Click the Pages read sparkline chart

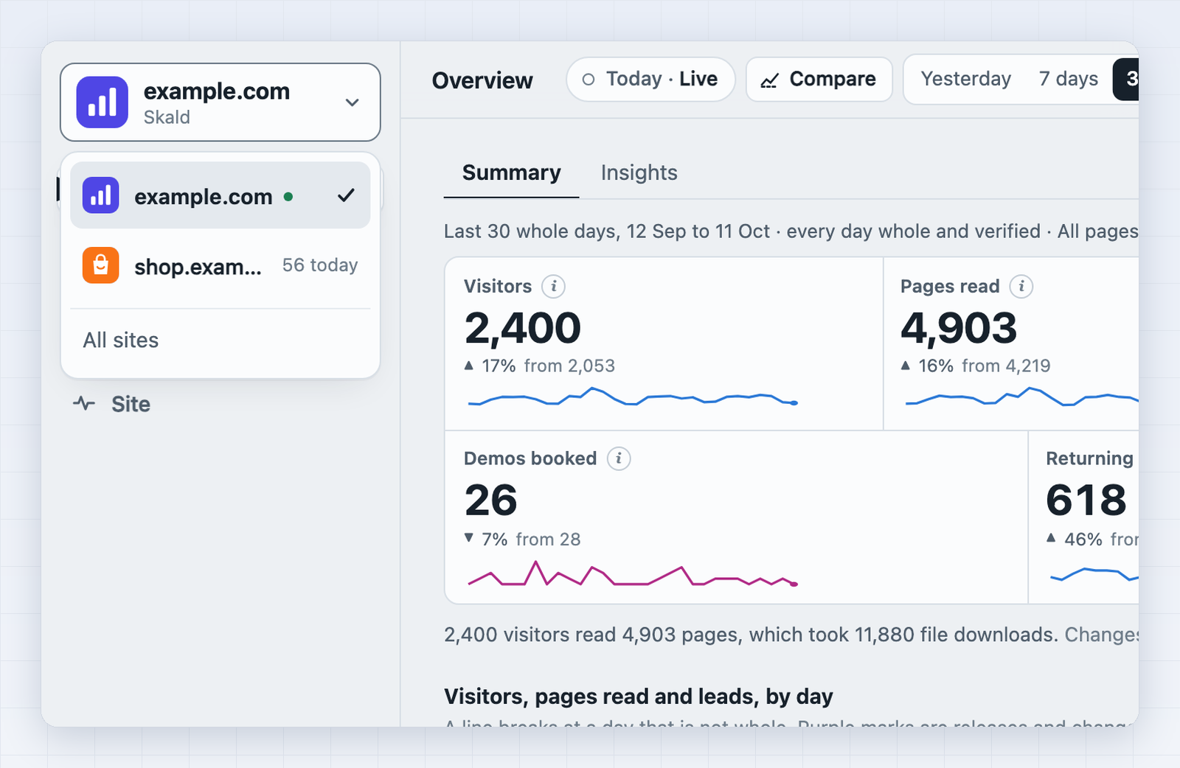pos(1021,397)
